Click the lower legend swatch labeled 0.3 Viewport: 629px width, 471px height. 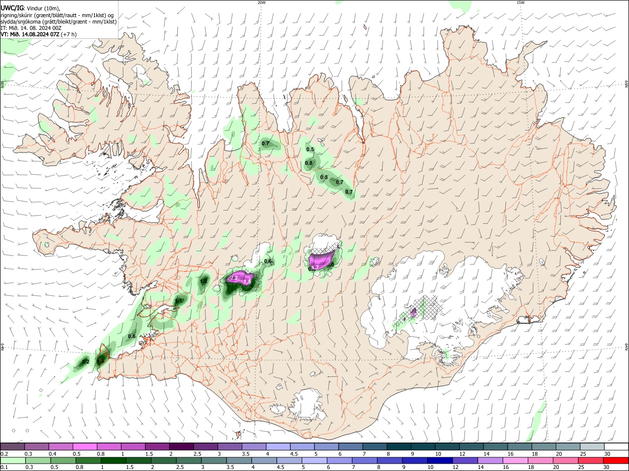[x=38, y=460]
